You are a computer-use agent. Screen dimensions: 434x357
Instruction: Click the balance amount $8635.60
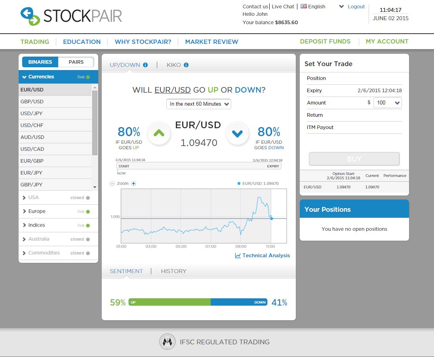[286, 23]
